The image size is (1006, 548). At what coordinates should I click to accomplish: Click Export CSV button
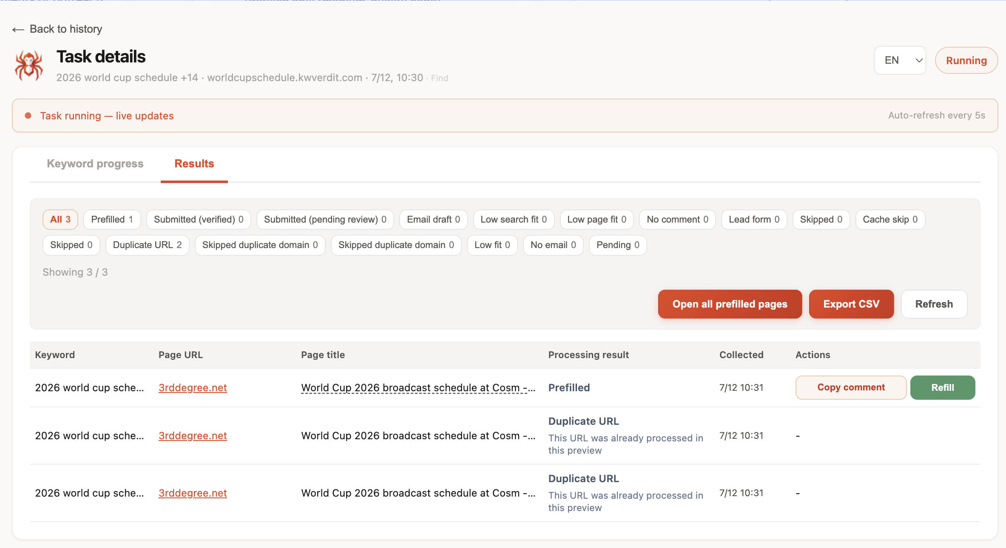[851, 304]
